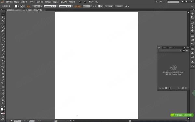Select the Column Graph tool
Viewport: 195px width, 122px height.
[3, 90]
